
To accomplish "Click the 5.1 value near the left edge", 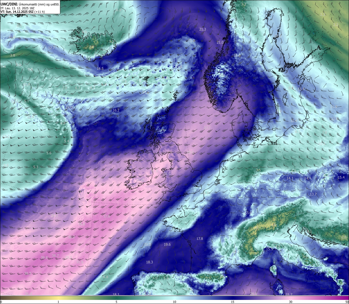I will point(26,101).
